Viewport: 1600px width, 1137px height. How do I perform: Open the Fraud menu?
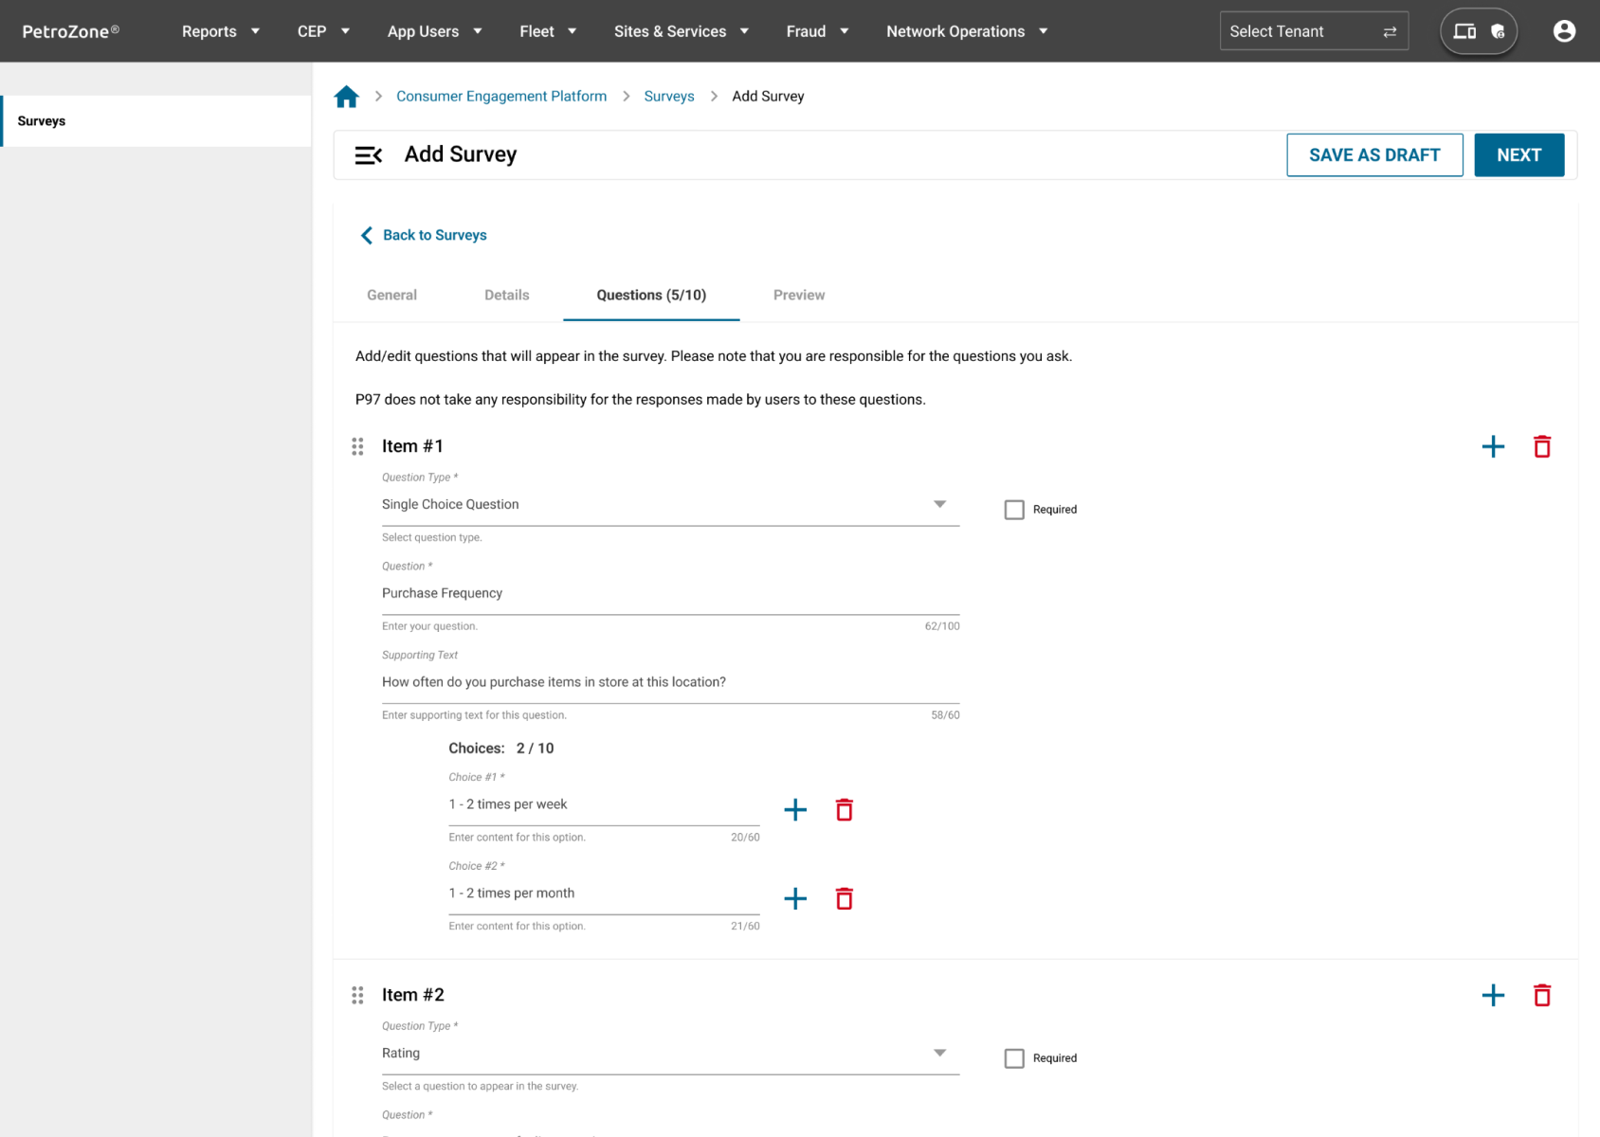click(x=816, y=31)
